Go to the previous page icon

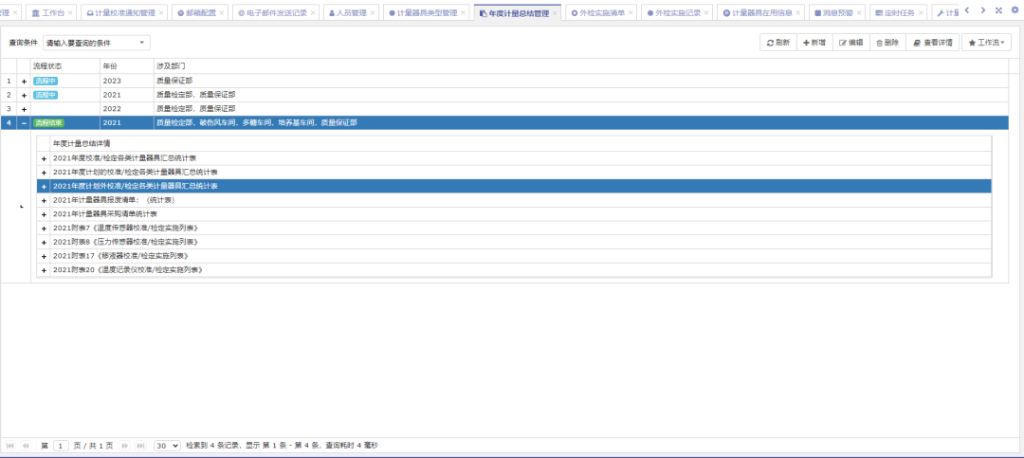[27, 446]
